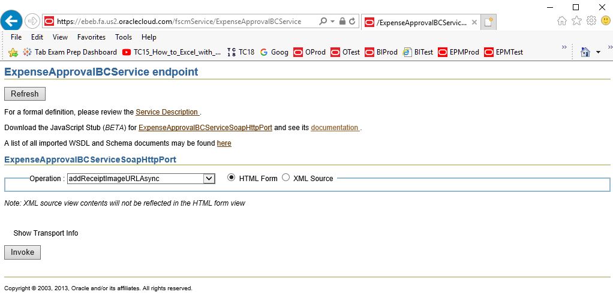
Task: Open the Tools menu
Action: pos(124,37)
